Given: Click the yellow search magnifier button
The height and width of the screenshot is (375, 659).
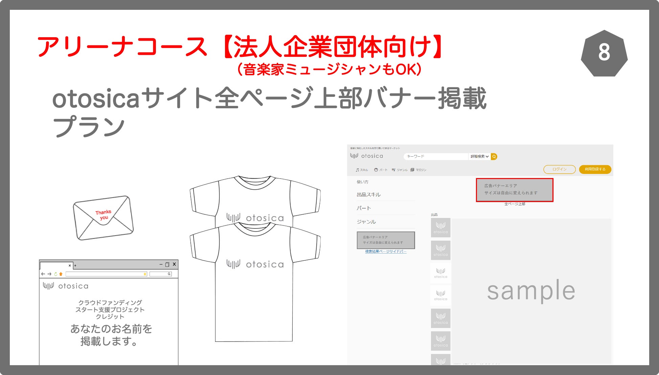Looking at the screenshot, I should click(x=494, y=156).
